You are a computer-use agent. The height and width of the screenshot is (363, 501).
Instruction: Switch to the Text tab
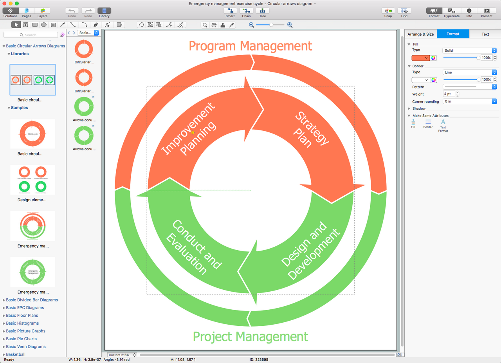pos(485,34)
